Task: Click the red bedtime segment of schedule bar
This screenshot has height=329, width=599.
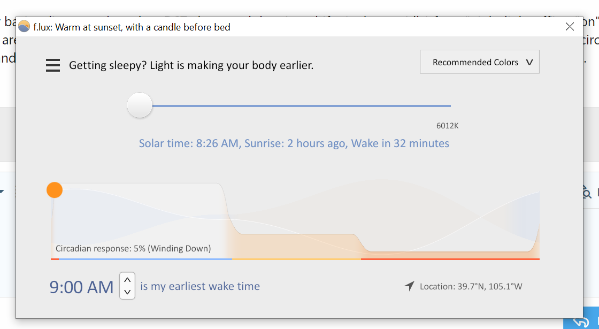Action: tap(450, 259)
